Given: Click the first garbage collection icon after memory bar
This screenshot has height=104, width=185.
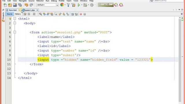Looking at the screenshot, I should (x=116, y=5).
